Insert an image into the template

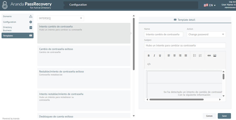tap(215, 56)
